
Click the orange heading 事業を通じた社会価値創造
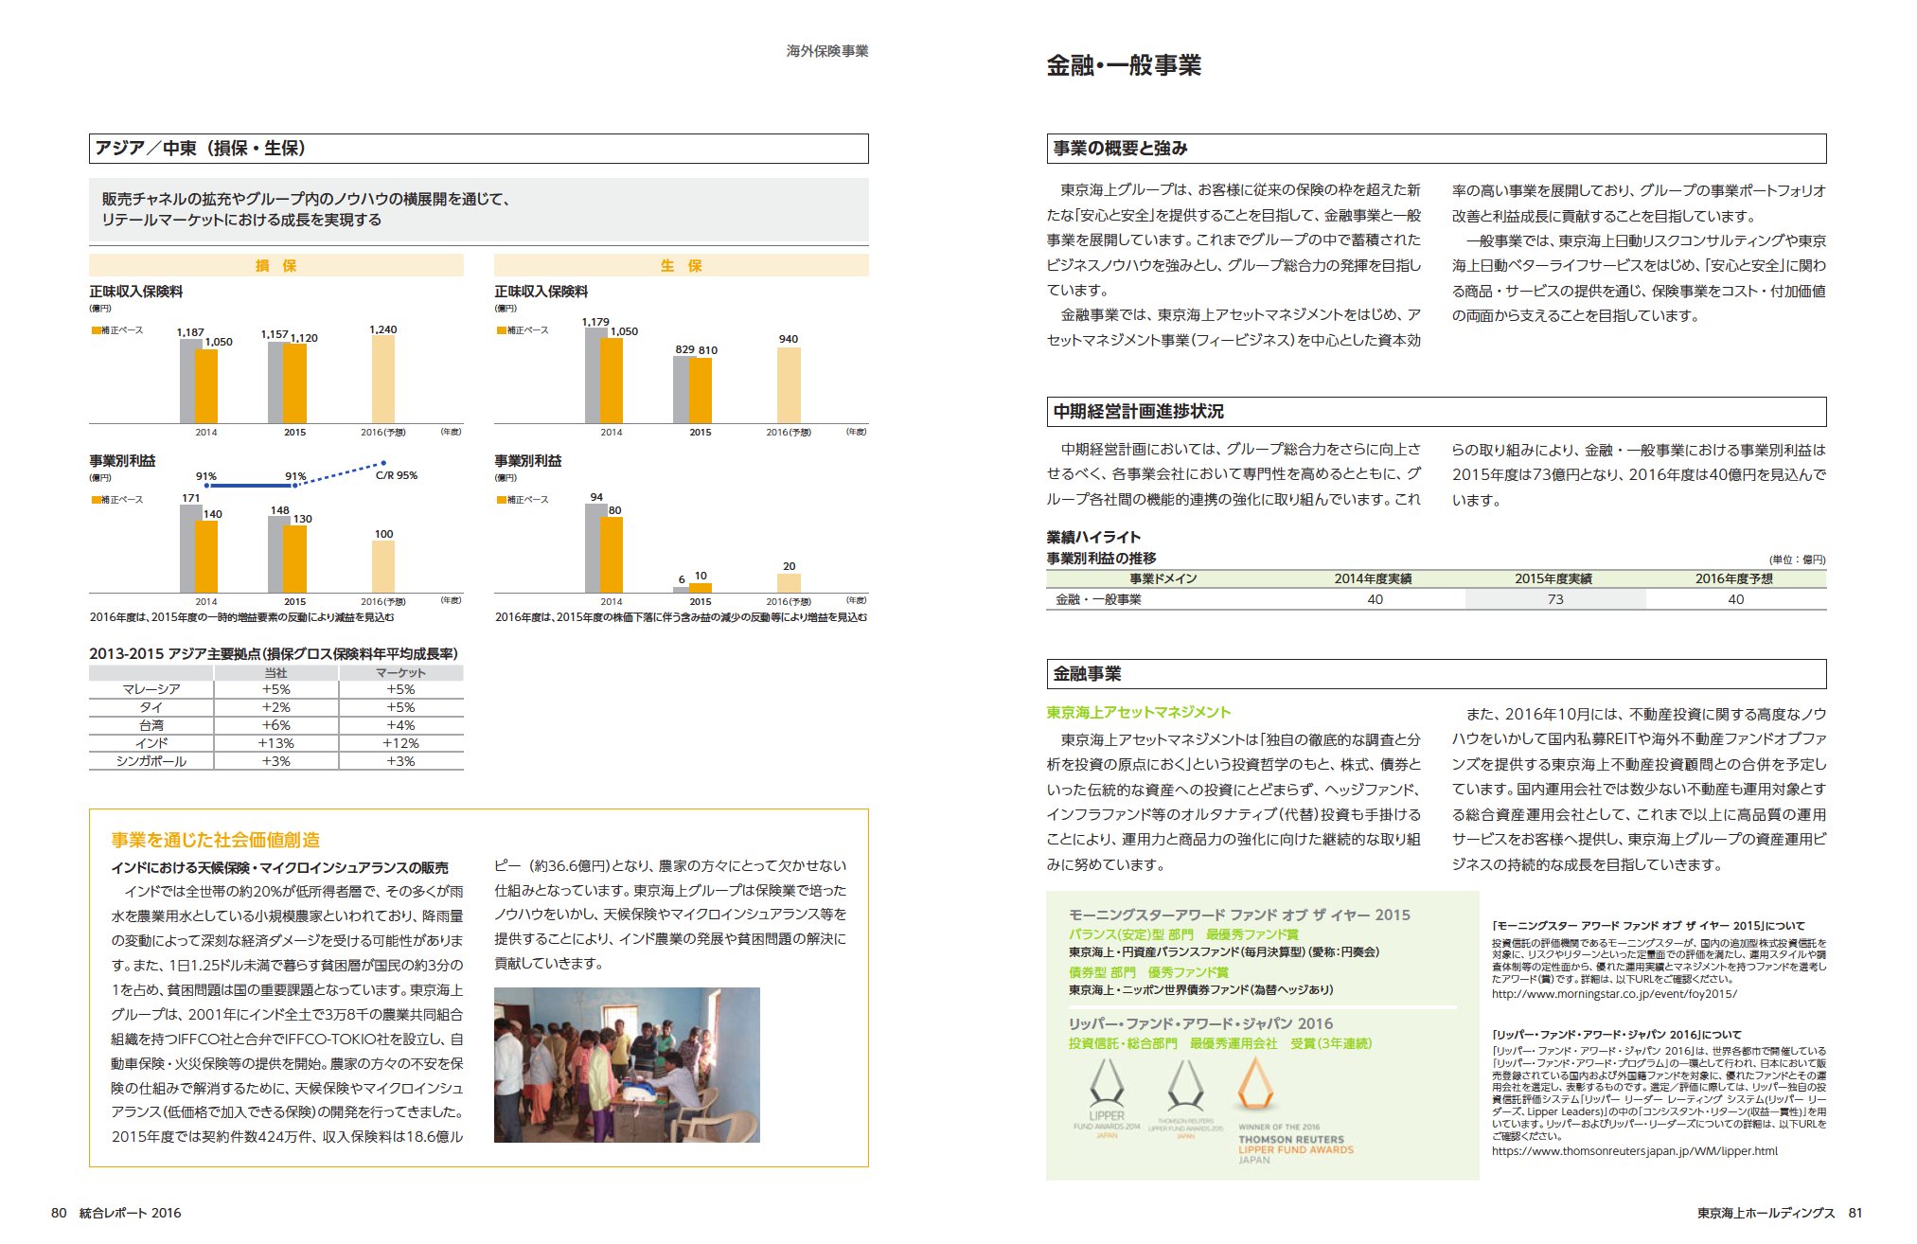pyautogui.click(x=216, y=840)
